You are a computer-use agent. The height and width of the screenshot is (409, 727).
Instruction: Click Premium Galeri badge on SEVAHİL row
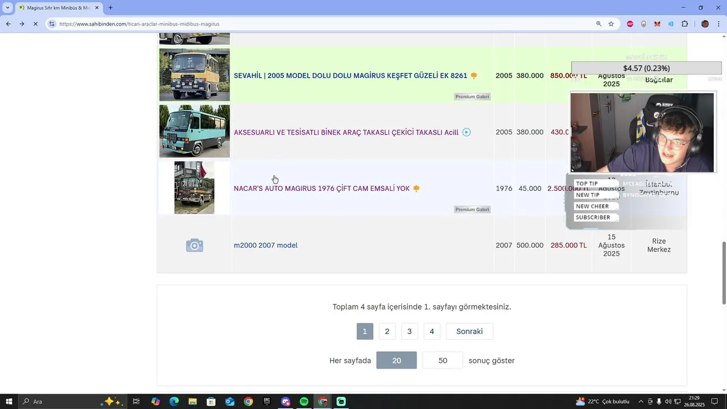[472, 97]
